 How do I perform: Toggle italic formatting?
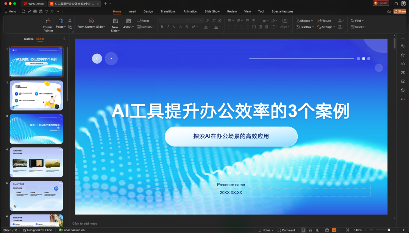pyautogui.click(x=168, y=27)
